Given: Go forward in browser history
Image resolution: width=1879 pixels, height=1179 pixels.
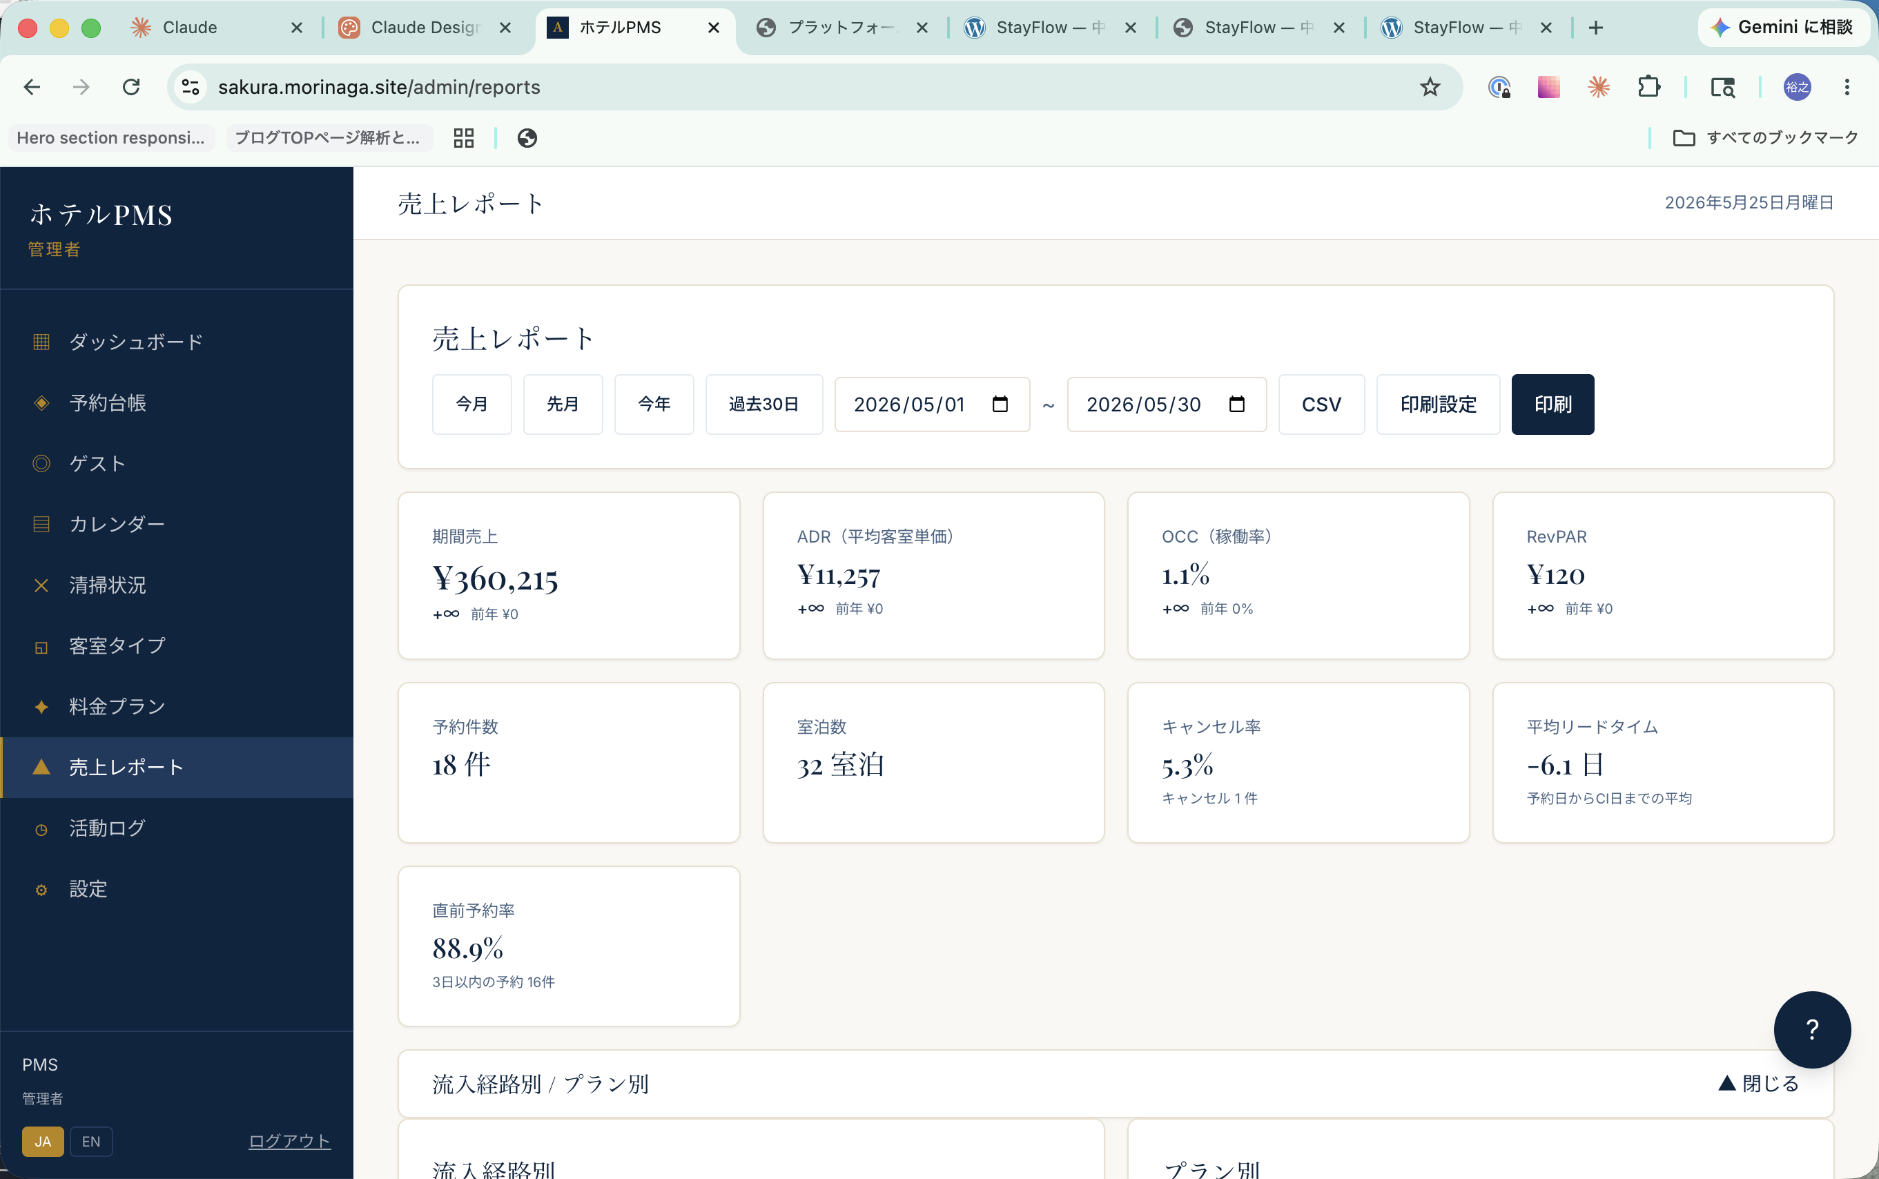Looking at the screenshot, I should [x=81, y=86].
